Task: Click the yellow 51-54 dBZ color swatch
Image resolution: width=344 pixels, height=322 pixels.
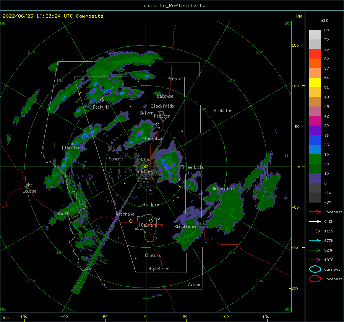Action: tap(315, 83)
